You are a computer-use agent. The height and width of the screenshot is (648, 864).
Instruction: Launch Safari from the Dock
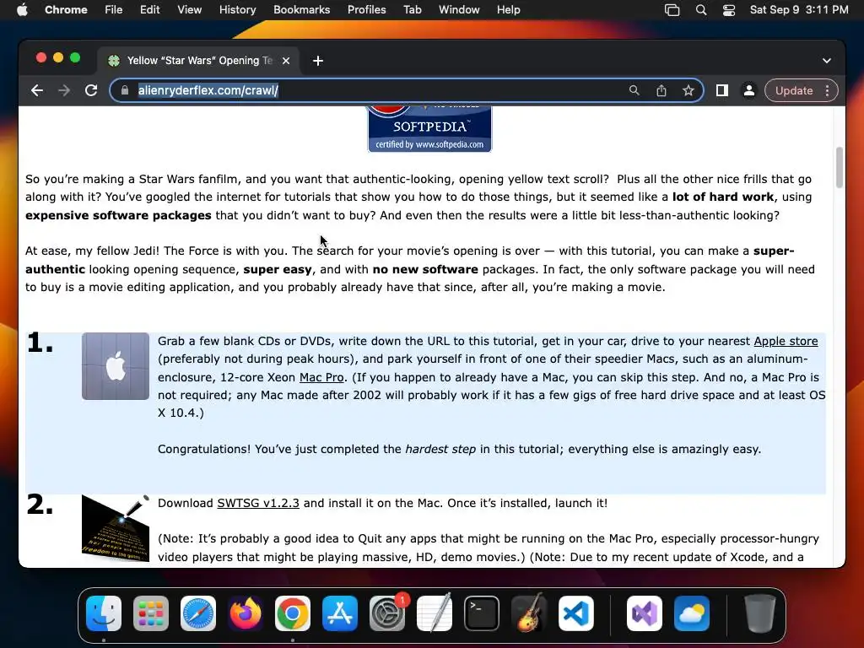(198, 613)
